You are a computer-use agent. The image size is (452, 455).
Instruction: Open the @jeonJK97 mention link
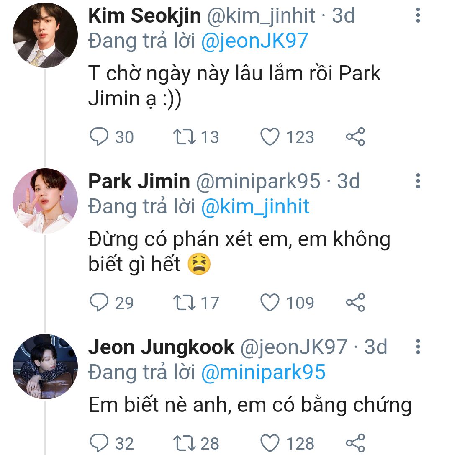click(254, 41)
